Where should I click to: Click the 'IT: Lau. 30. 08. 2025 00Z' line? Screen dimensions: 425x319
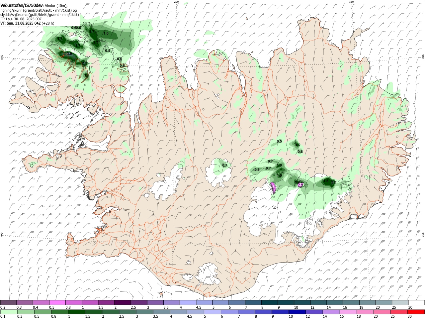pyautogui.click(x=21, y=19)
